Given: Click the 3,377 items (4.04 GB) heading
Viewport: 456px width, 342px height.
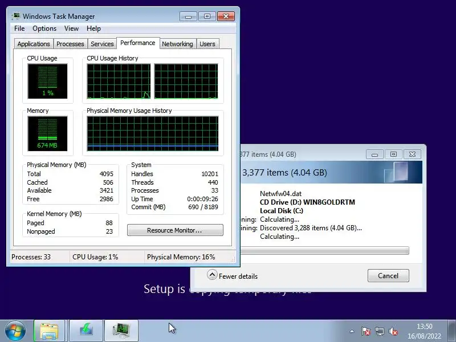Looking at the screenshot, I should tap(284, 173).
